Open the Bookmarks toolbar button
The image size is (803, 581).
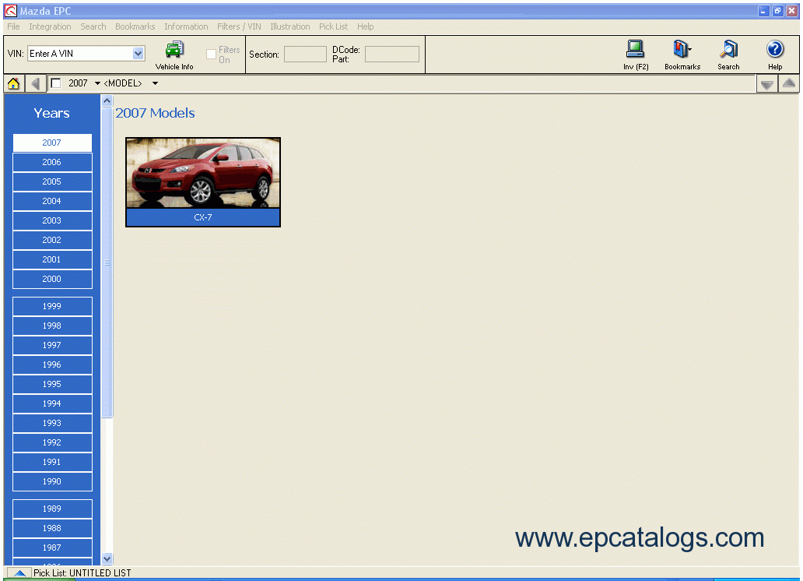pos(682,55)
